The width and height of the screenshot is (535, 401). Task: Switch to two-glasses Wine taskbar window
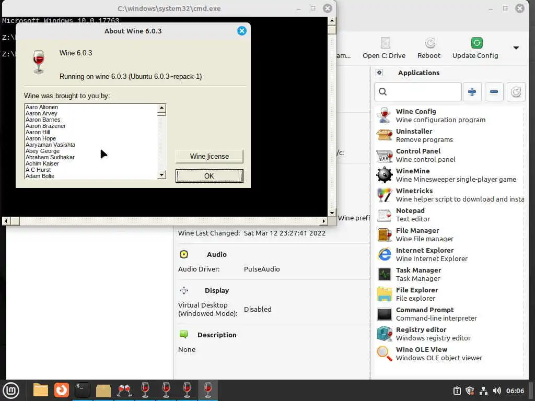click(124, 390)
